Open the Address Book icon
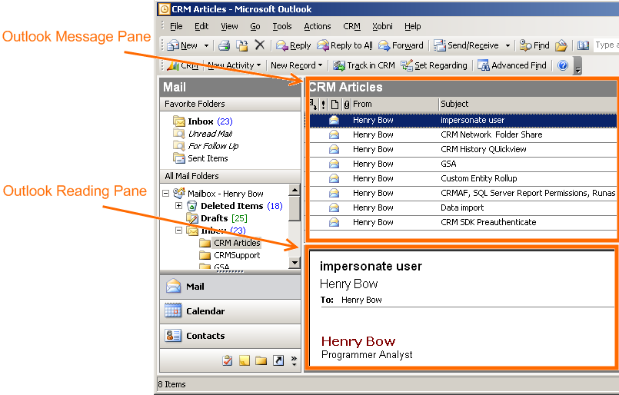Viewport: 619px width, 395px height. click(x=583, y=45)
